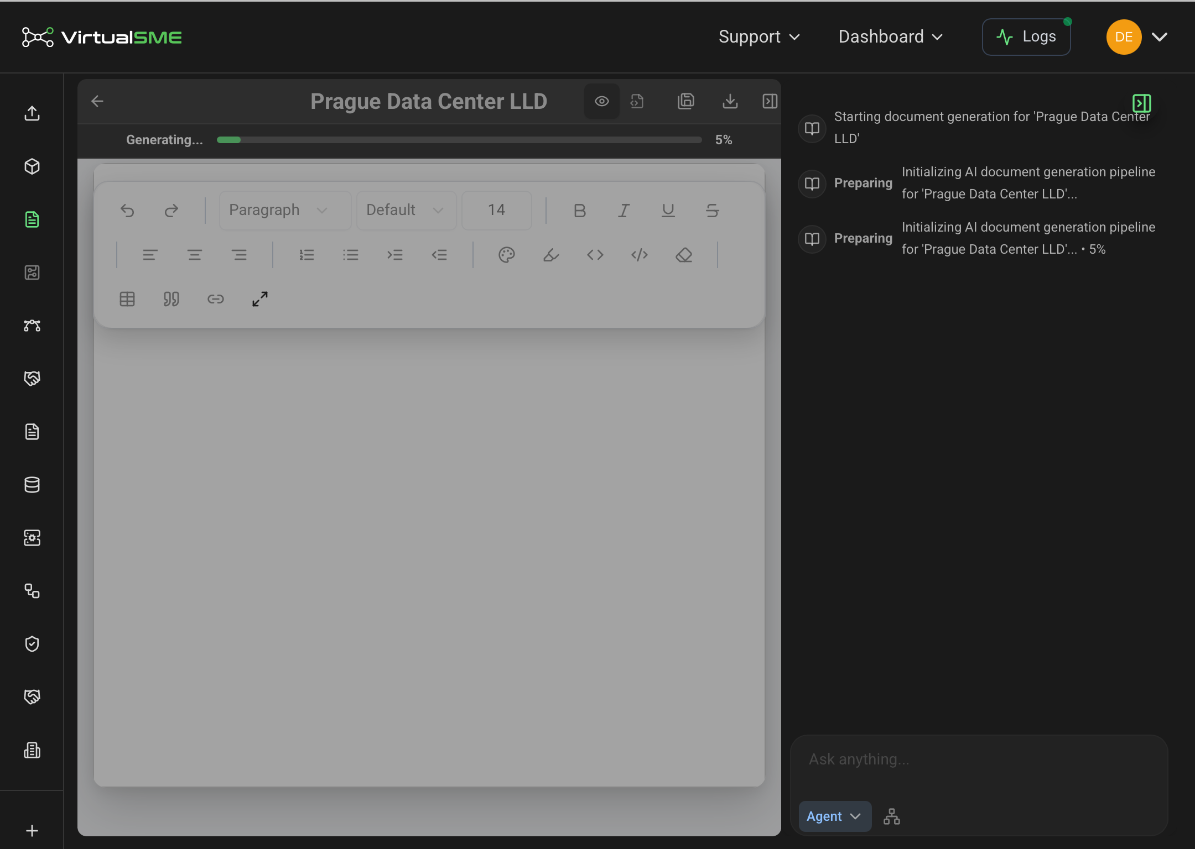This screenshot has height=849, width=1195.
Task: Click the file code icon in the header
Action: click(637, 101)
